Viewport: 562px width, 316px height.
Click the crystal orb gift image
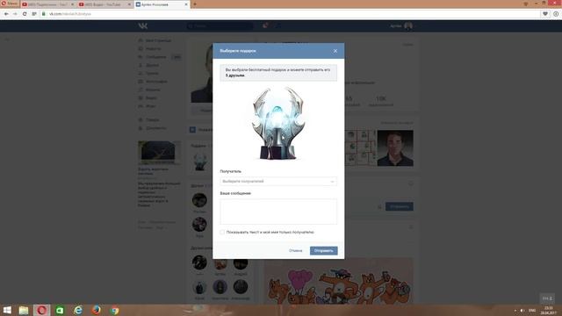click(x=278, y=123)
